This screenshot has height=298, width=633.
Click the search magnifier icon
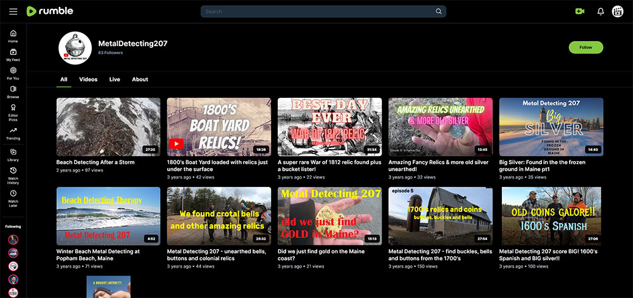(x=439, y=11)
